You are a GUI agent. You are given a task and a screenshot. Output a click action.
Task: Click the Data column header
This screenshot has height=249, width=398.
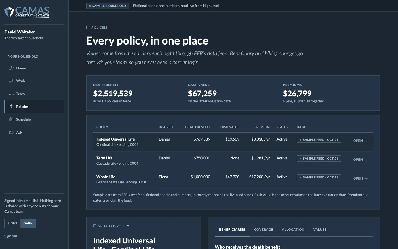point(301,127)
